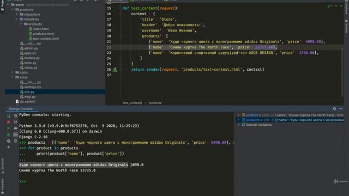This screenshot has width=349, height=196.
Task: Click the index.html file icon
Action: pyautogui.click(x=31, y=29)
